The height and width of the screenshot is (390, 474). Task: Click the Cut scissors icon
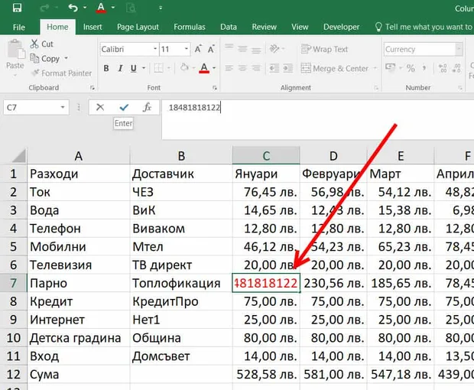click(34, 44)
